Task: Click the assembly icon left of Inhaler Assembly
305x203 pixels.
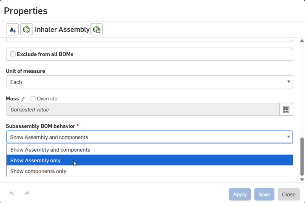Action: (26, 29)
